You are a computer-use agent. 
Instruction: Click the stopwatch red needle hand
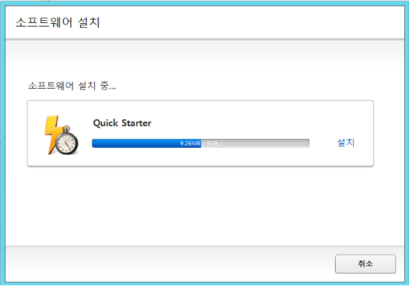pos(68,146)
